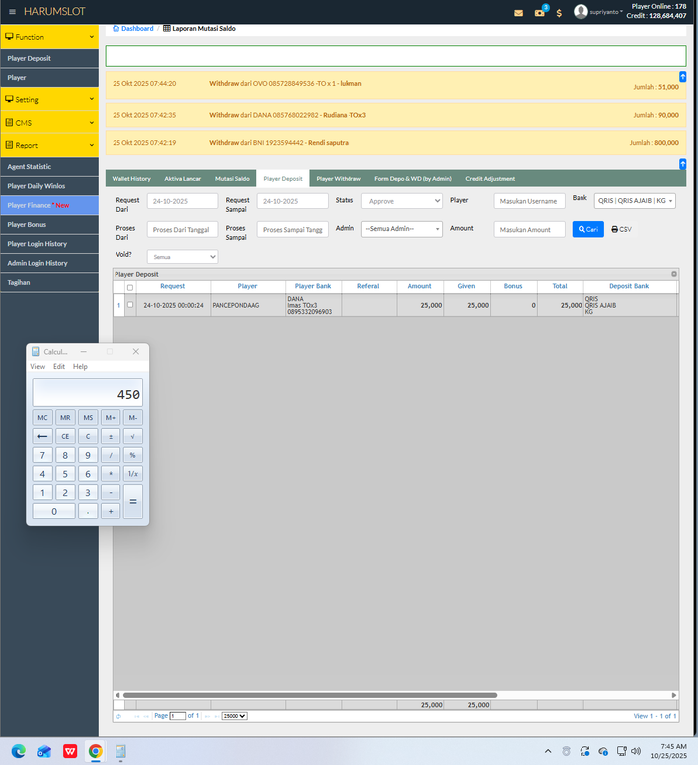The image size is (698, 765).
Task: Open the calculator View menu
Action: 38,366
